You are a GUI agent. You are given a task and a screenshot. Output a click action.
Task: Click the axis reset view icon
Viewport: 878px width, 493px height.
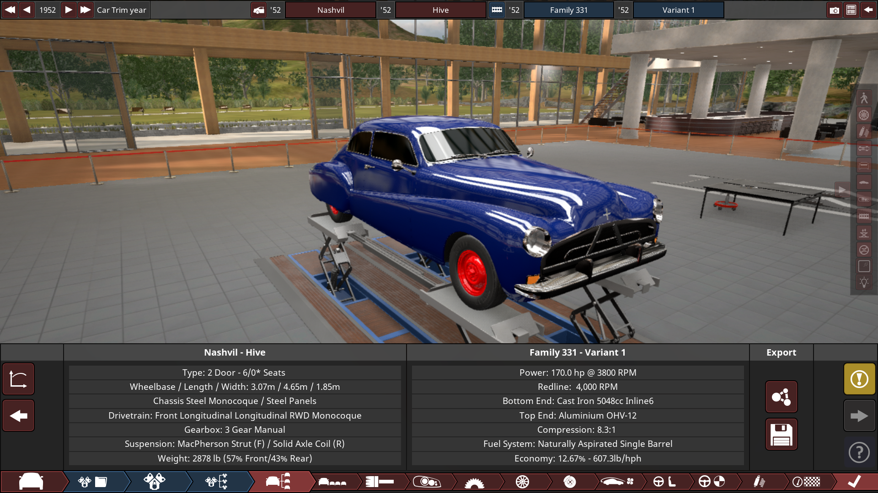(x=18, y=379)
